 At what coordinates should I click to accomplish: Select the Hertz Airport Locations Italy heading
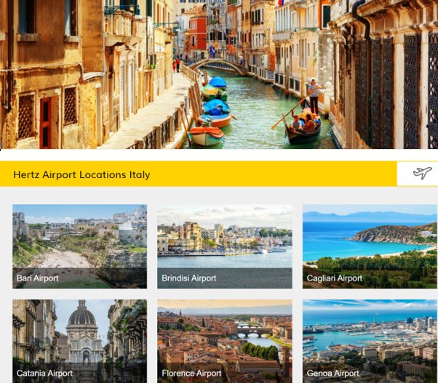click(81, 174)
